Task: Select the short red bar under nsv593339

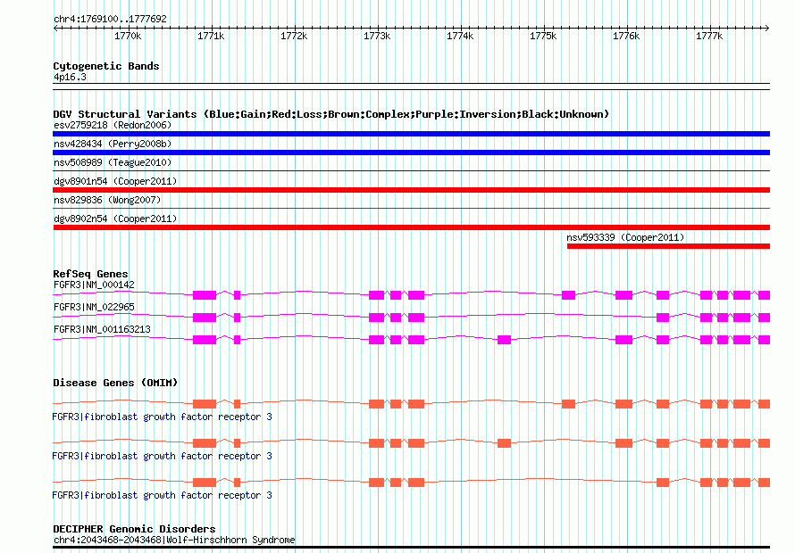Action: (x=668, y=246)
